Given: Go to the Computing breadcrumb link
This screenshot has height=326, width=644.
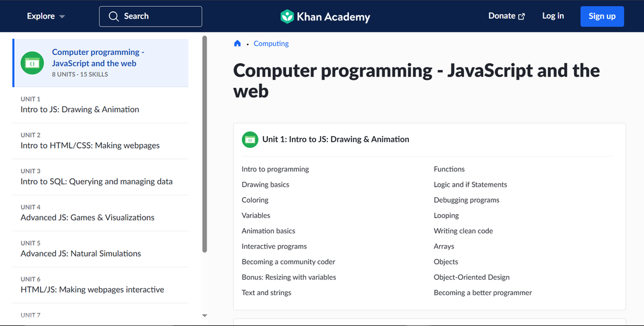Looking at the screenshot, I should (271, 43).
